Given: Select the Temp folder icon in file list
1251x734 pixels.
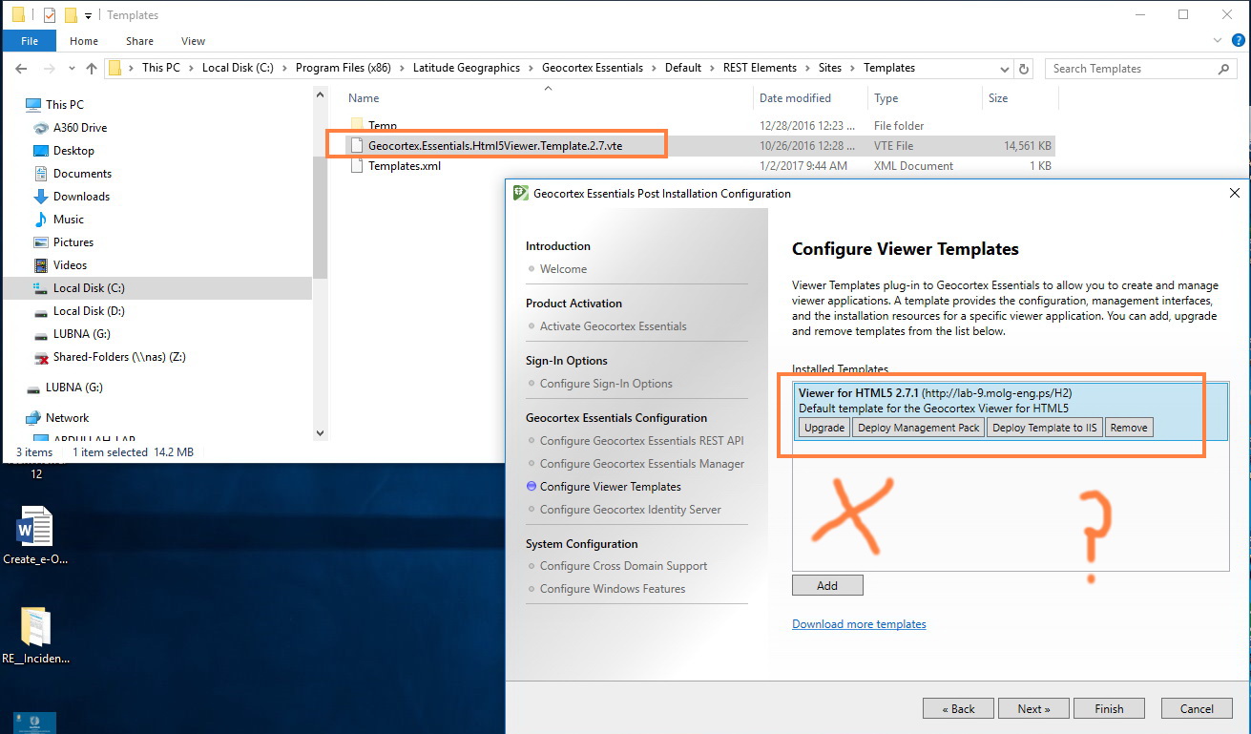Looking at the screenshot, I should pyautogui.click(x=358, y=126).
